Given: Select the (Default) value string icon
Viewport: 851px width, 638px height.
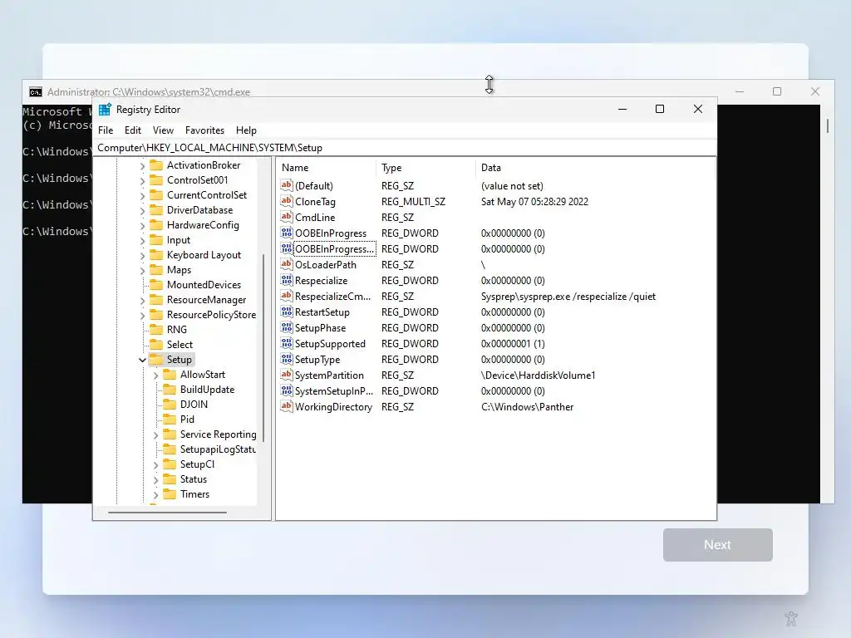Looking at the screenshot, I should (x=287, y=185).
